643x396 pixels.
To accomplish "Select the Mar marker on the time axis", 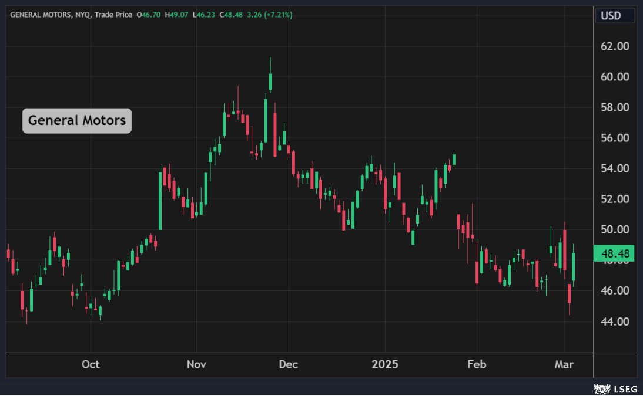I will (x=565, y=364).
